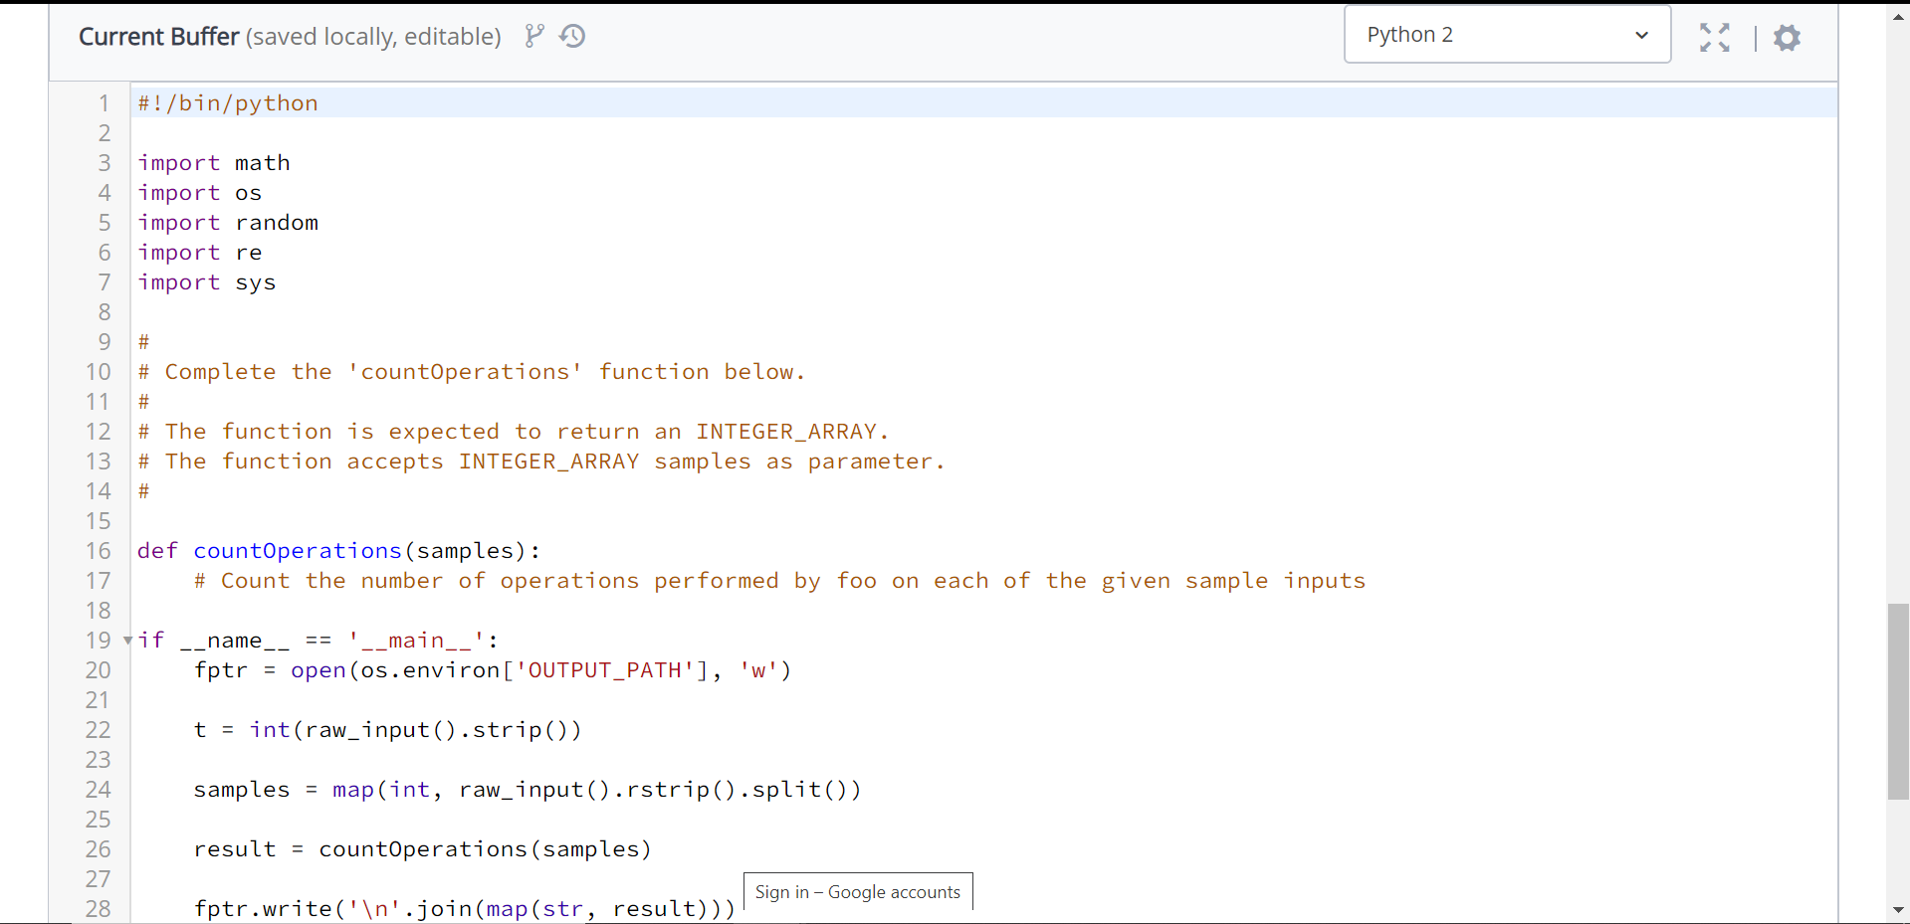This screenshot has width=1910, height=924.
Task: Open the buffer history clock icon
Action: point(572,37)
